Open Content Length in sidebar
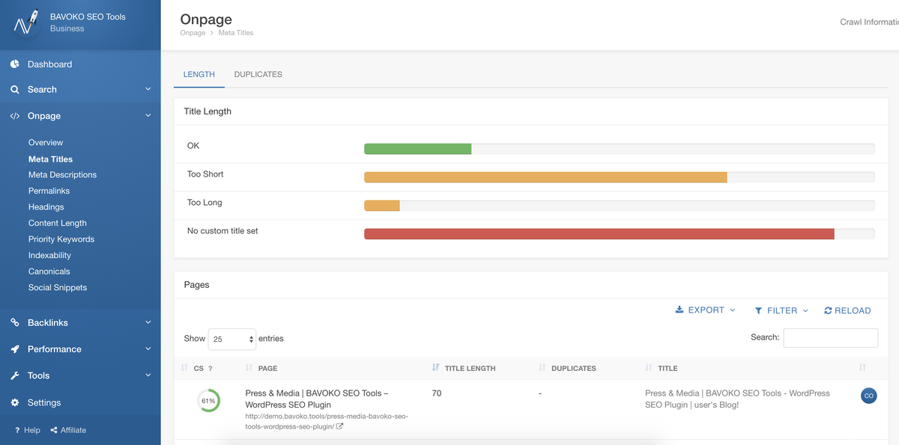The width and height of the screenshot is (899, 445). click(58, 223)
